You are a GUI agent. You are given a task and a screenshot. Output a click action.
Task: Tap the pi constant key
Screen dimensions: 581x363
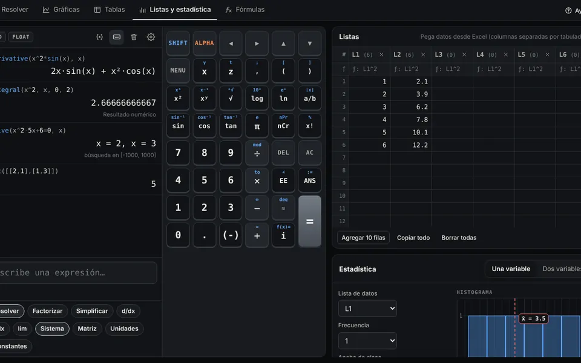pyautogui.click(x=257, y=126)
